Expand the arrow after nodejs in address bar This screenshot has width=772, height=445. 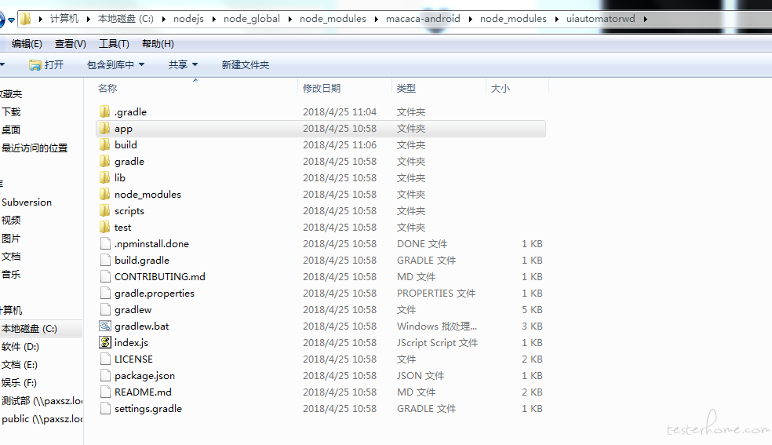tap(213, 19)
